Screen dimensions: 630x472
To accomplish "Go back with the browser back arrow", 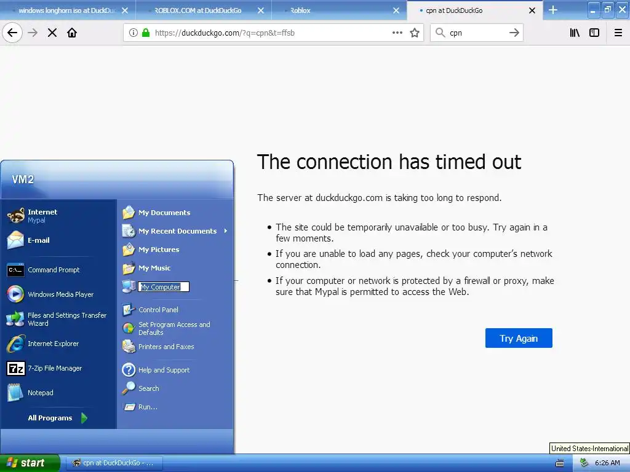I will click(x=12, y=33).
